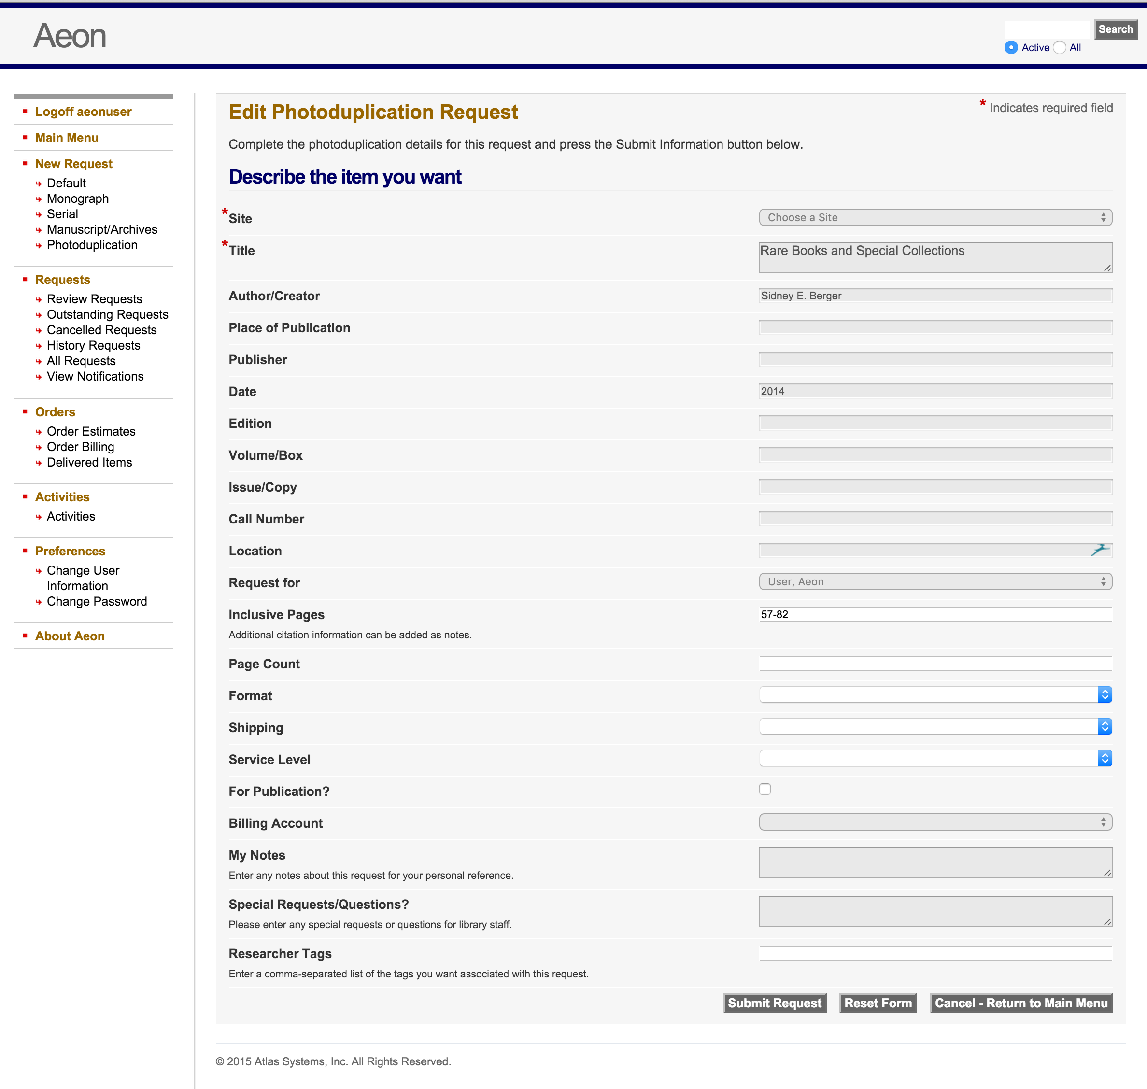Click Logoff aeonuser link
This screenshot has width=1147, height=1089.
[x=83, y=112]
